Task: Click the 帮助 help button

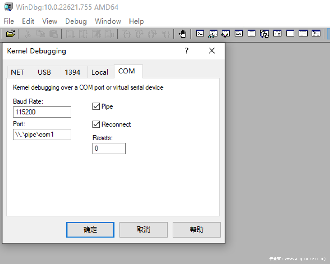Action: tap(197, 230)
